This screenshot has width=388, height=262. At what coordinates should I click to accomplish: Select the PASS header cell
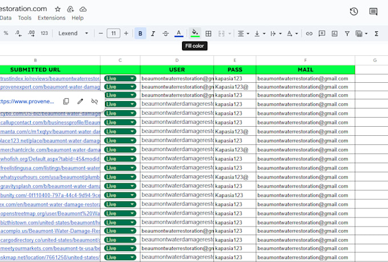pos(235,70)
